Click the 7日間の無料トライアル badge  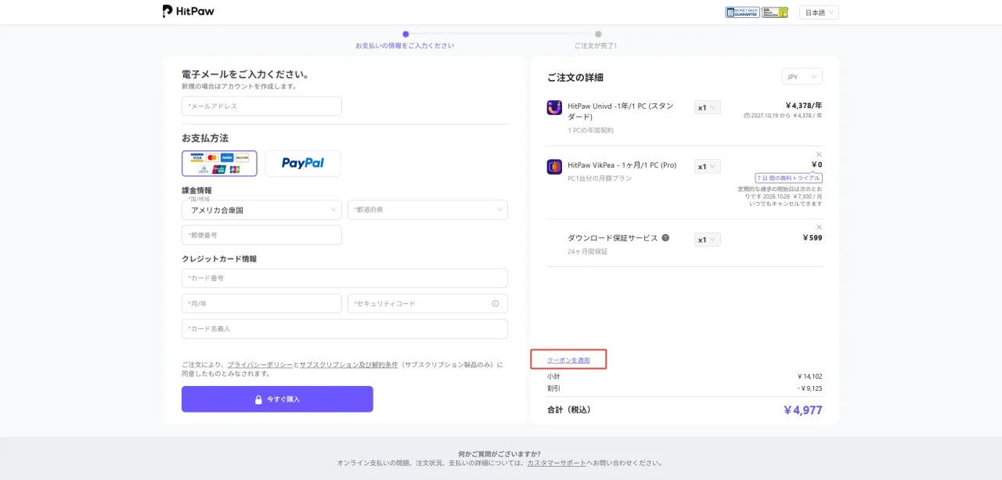pyautogui.click(x=788, y=179)
